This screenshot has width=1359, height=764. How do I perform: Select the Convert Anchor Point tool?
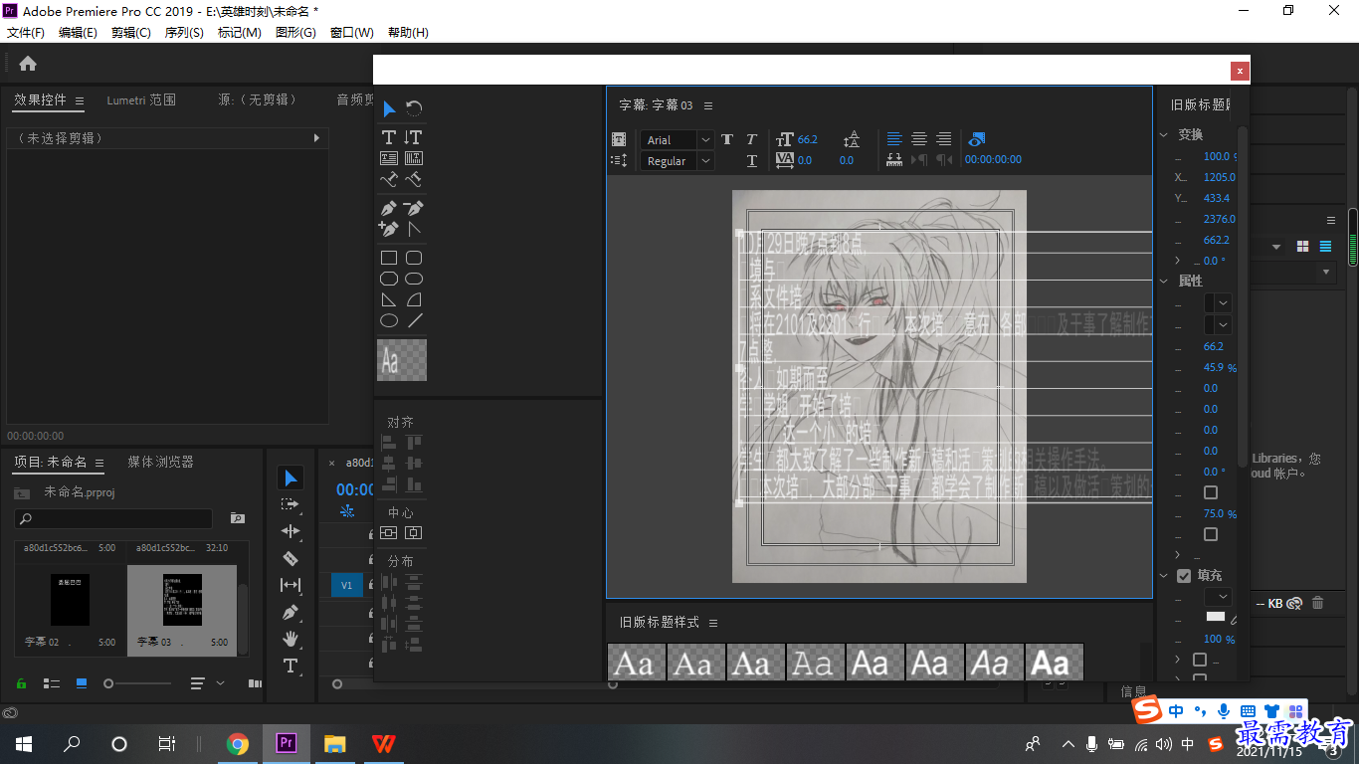(414, 229)
